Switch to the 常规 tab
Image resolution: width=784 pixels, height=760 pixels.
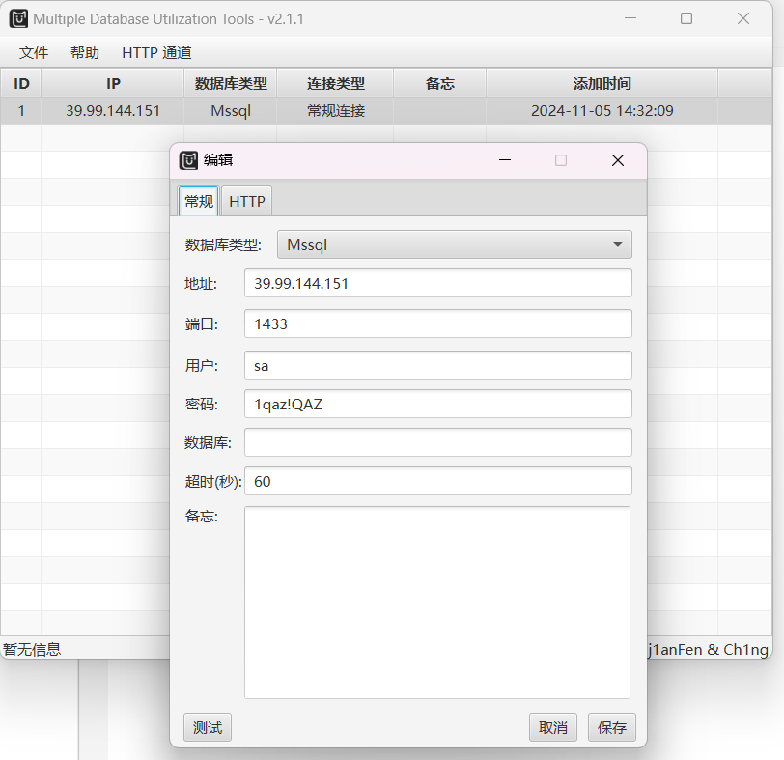point(199,201)
